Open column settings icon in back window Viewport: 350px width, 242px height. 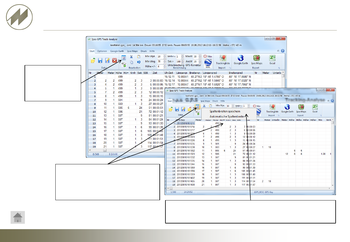[124, 58]
